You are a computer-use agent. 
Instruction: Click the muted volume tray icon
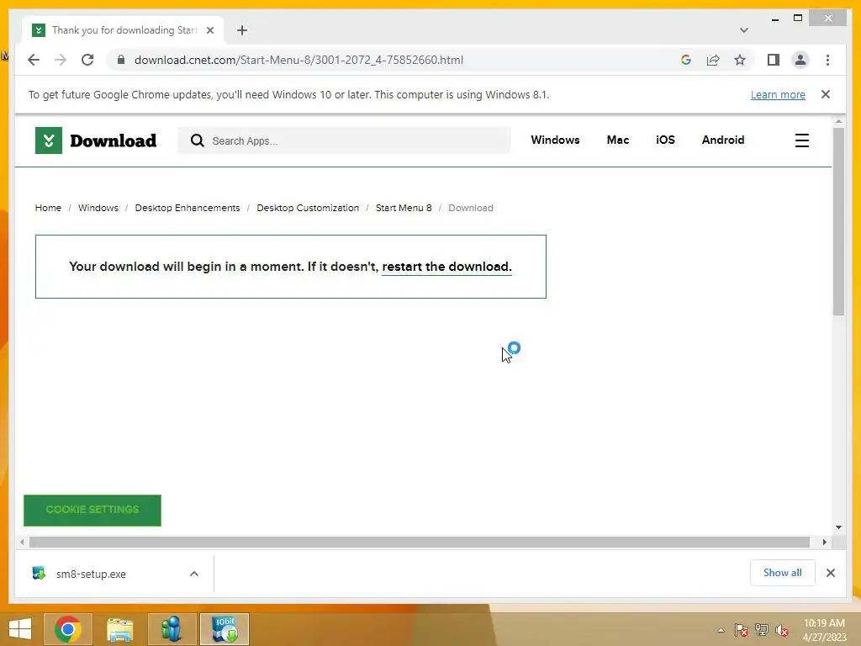(x=782, y=630)
